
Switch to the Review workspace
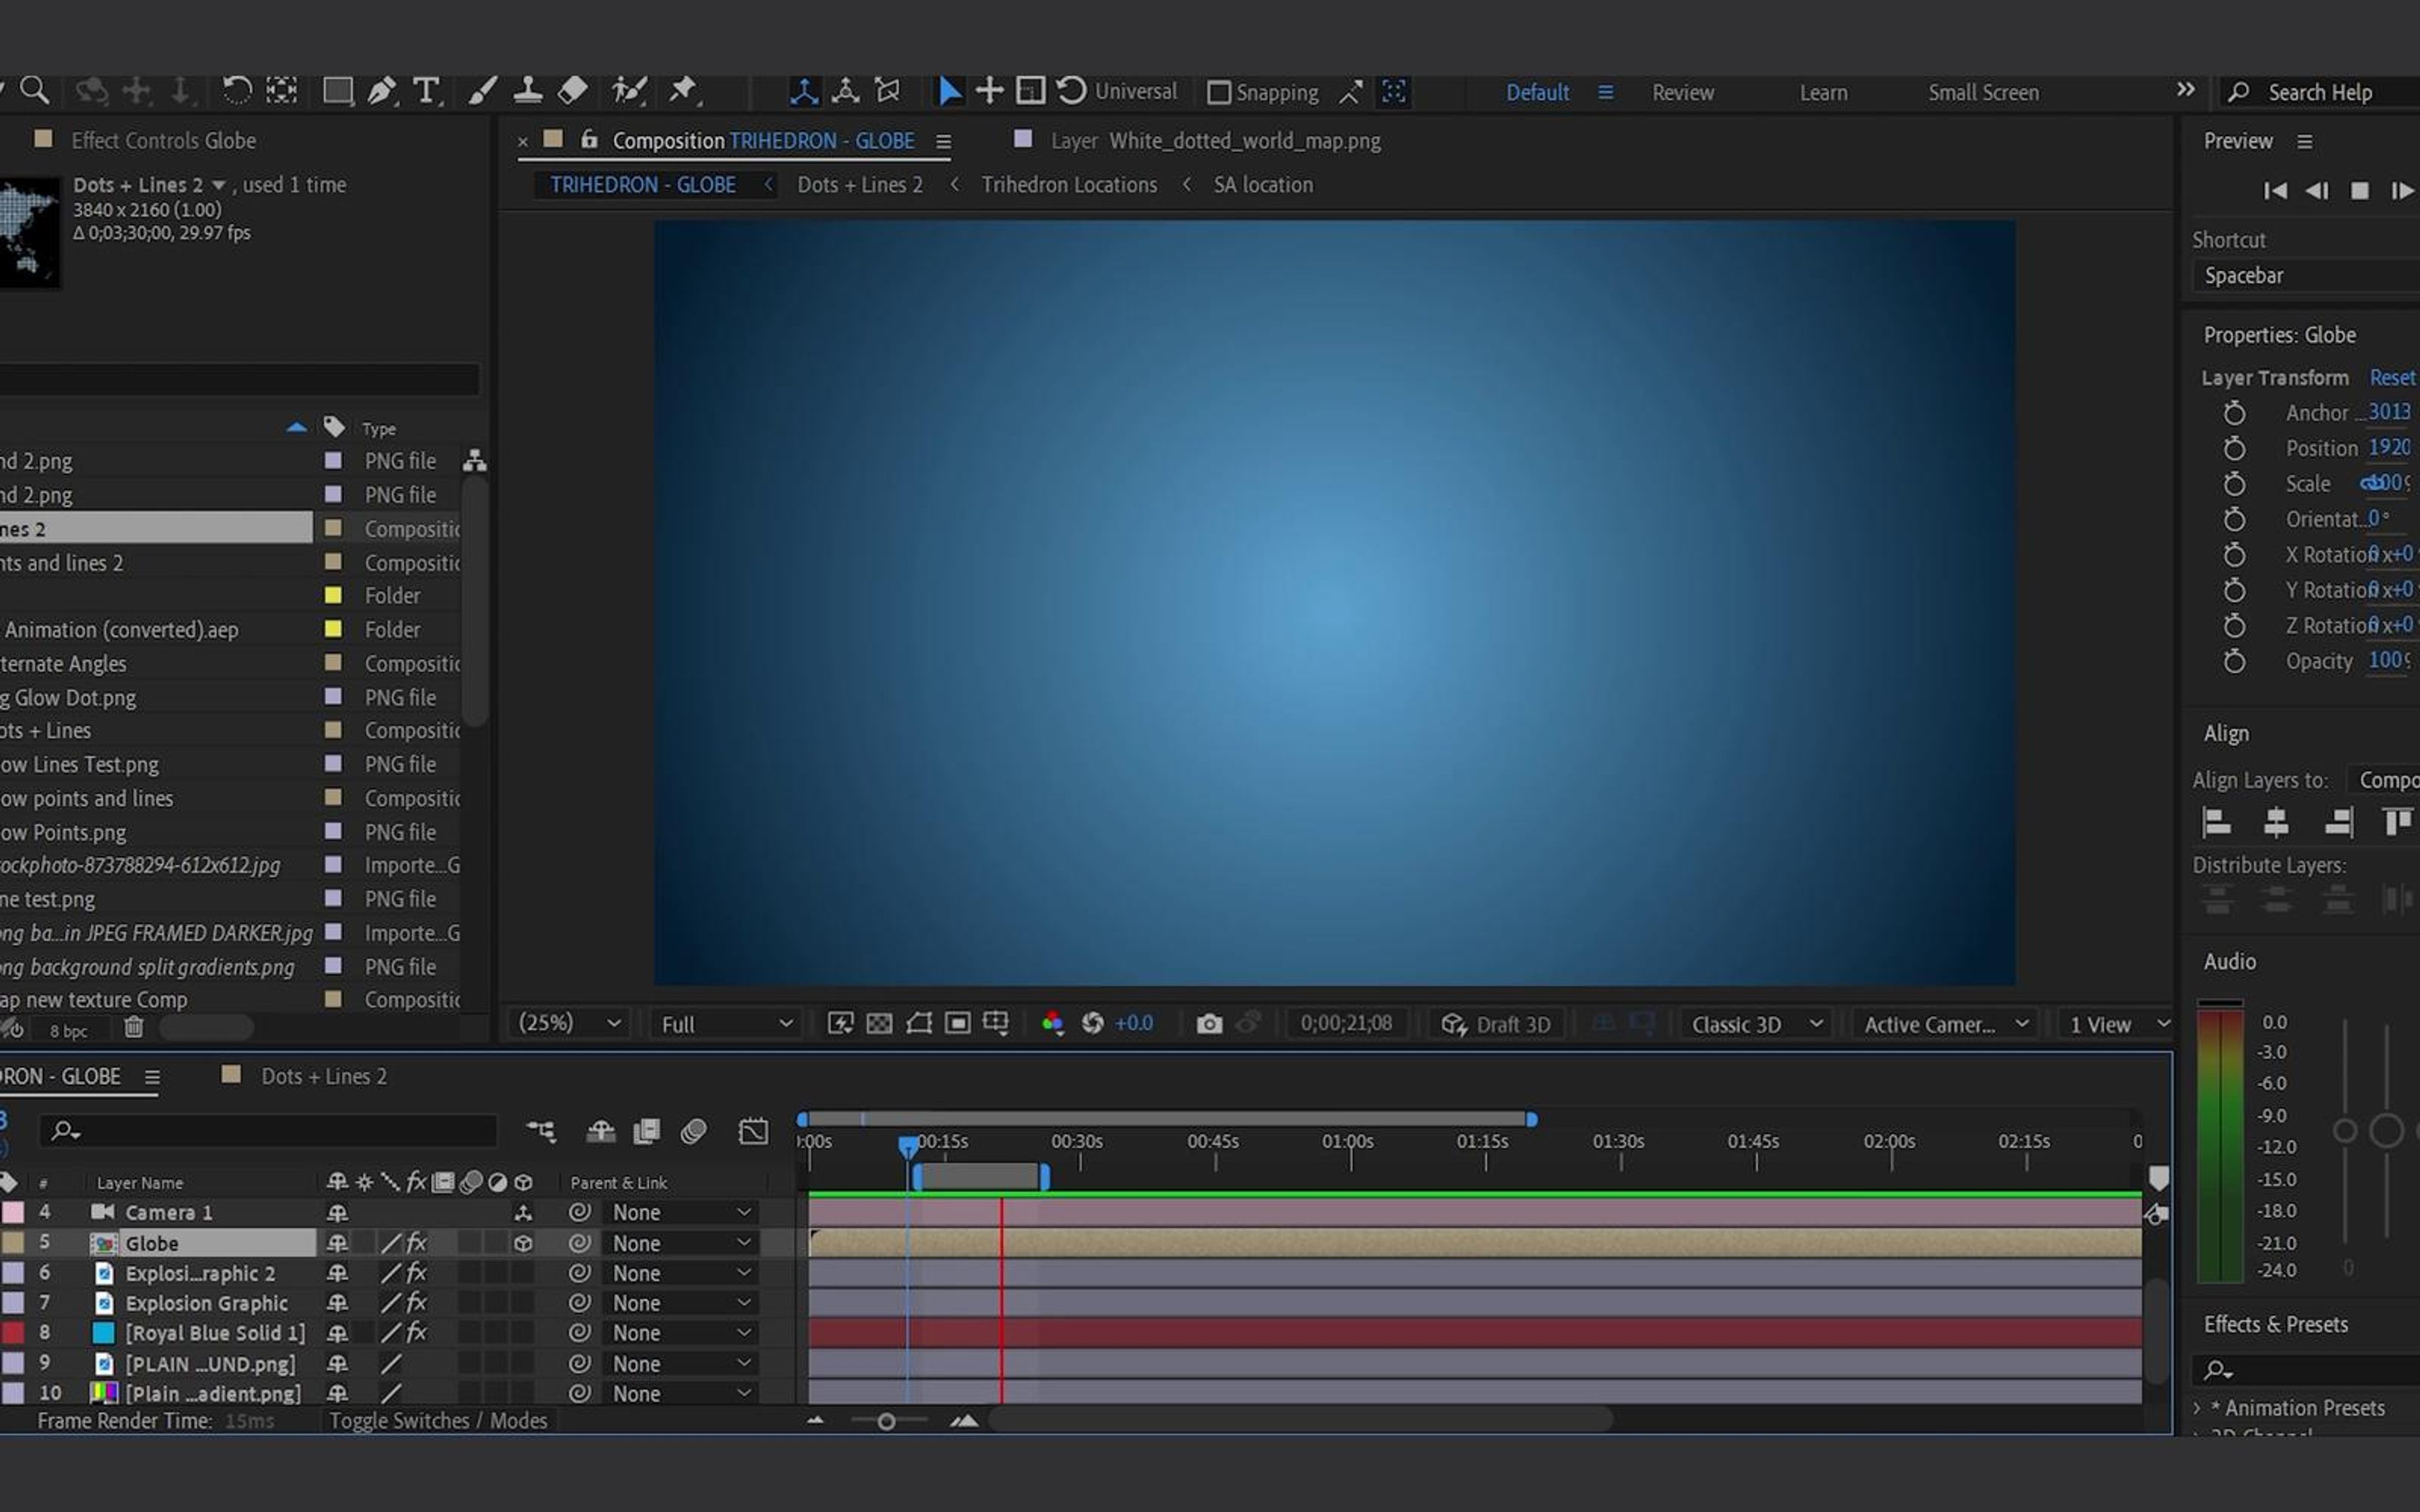click(1683, 92)
